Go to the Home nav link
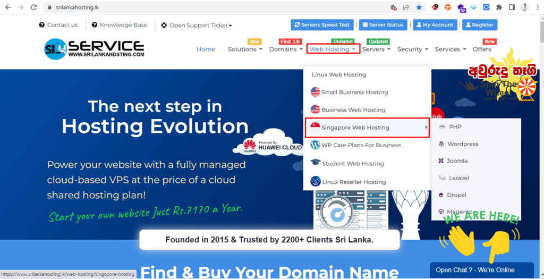Image resolution: width=544 pixels, height=279 pixels. [x=206, y=49]
